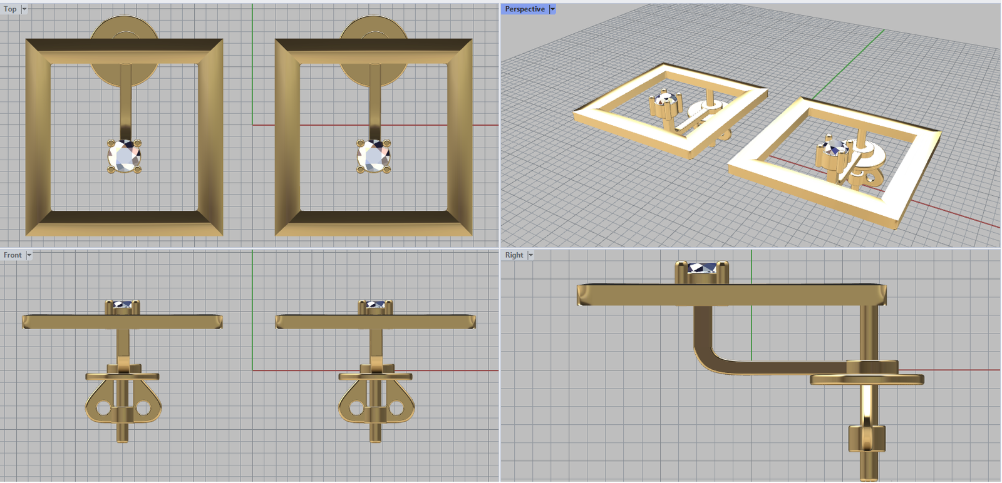Open the Right viewport dropdown arrow

coord(530,255)
